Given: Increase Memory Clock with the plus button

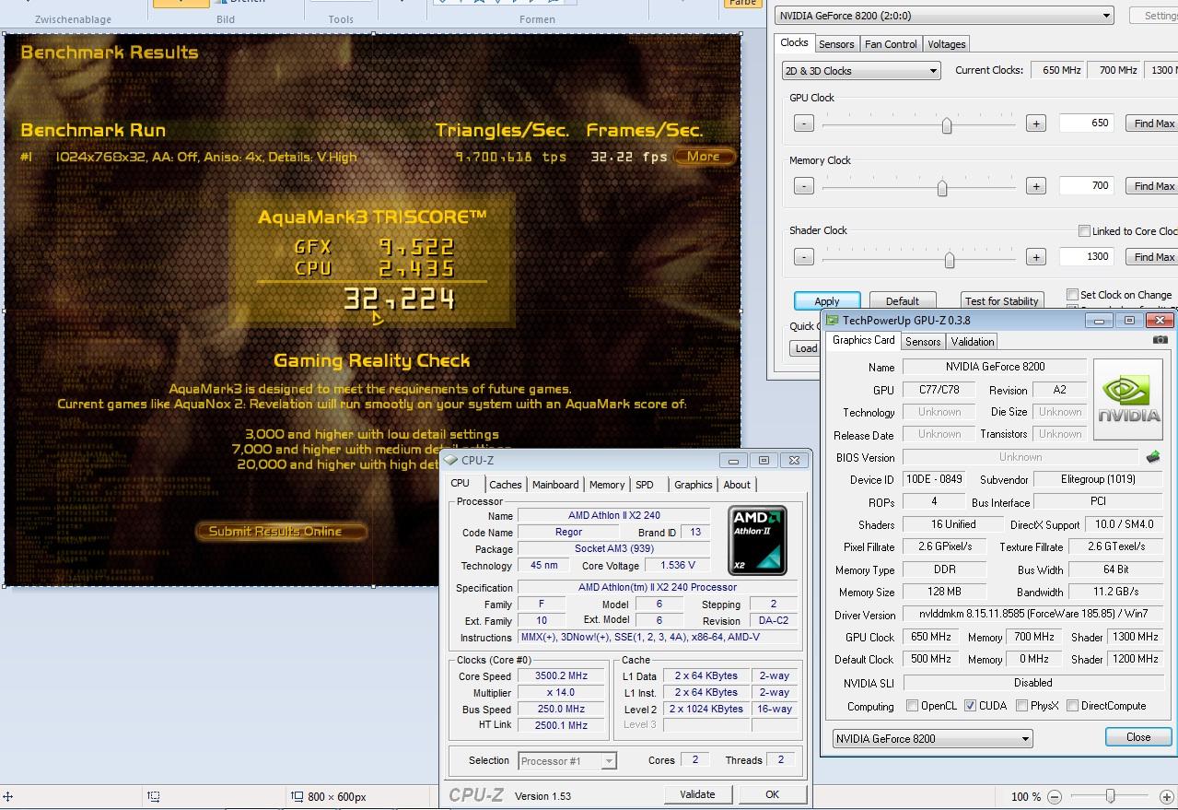Looking at the screenshot, I should pyautogui.click(x=1036, y=186).
